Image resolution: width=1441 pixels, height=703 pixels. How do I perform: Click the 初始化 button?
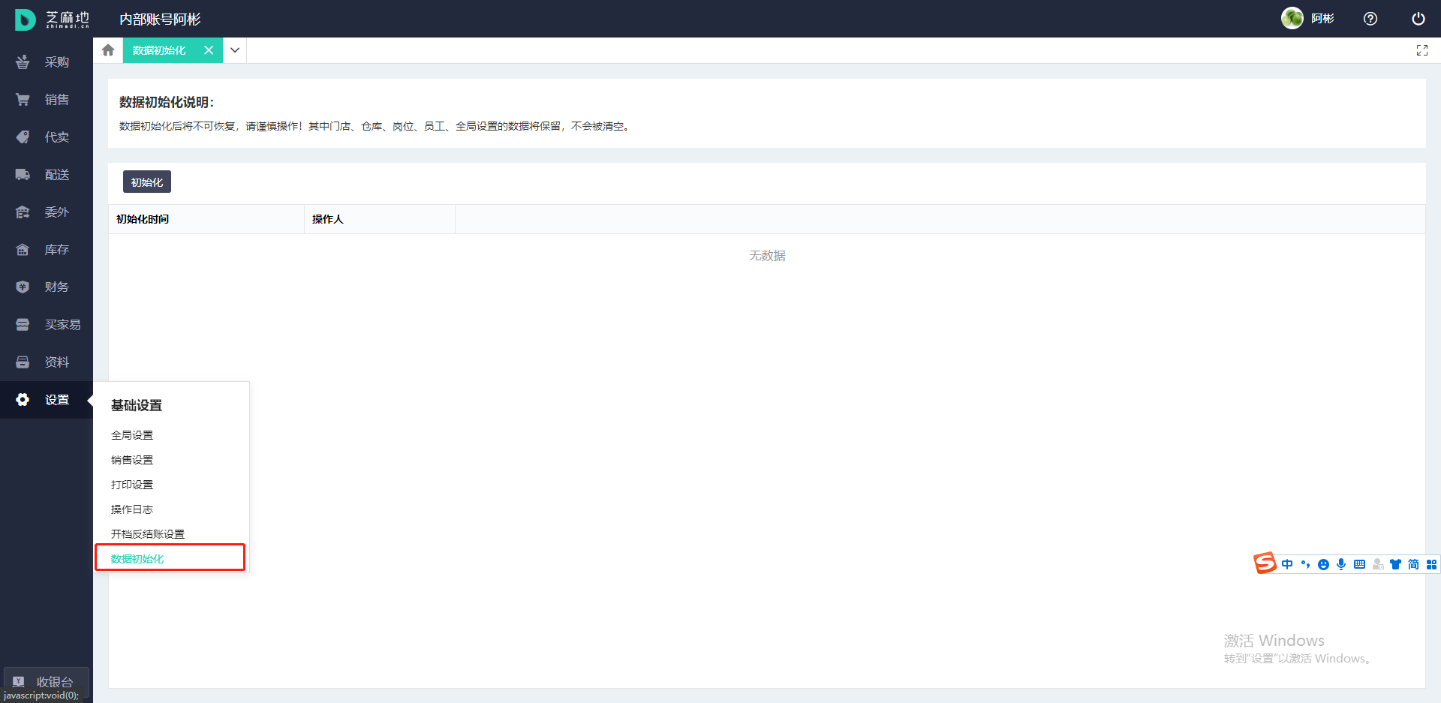click(147, 182)
